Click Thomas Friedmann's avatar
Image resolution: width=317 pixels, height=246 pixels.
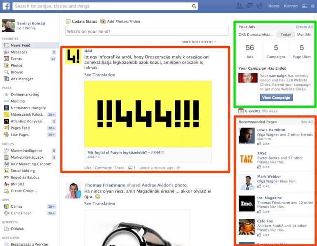click(73, 191)
